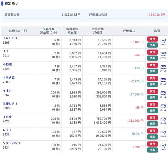Open the mail alert icon for ソフトバンク
168x153 pixels.
pyautogui.click(x=163, y=147)
